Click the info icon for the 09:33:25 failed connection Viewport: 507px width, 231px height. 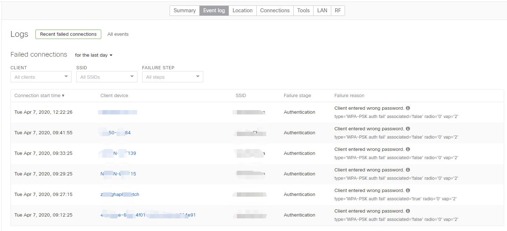tap(408, 149)
